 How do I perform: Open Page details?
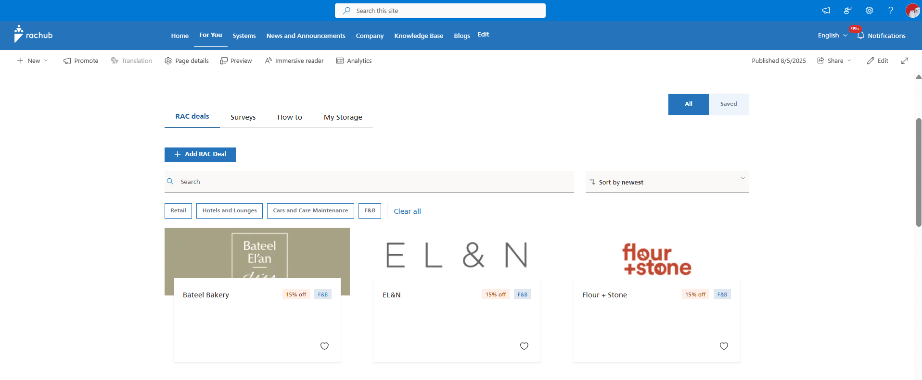click(x=187, y=61)
